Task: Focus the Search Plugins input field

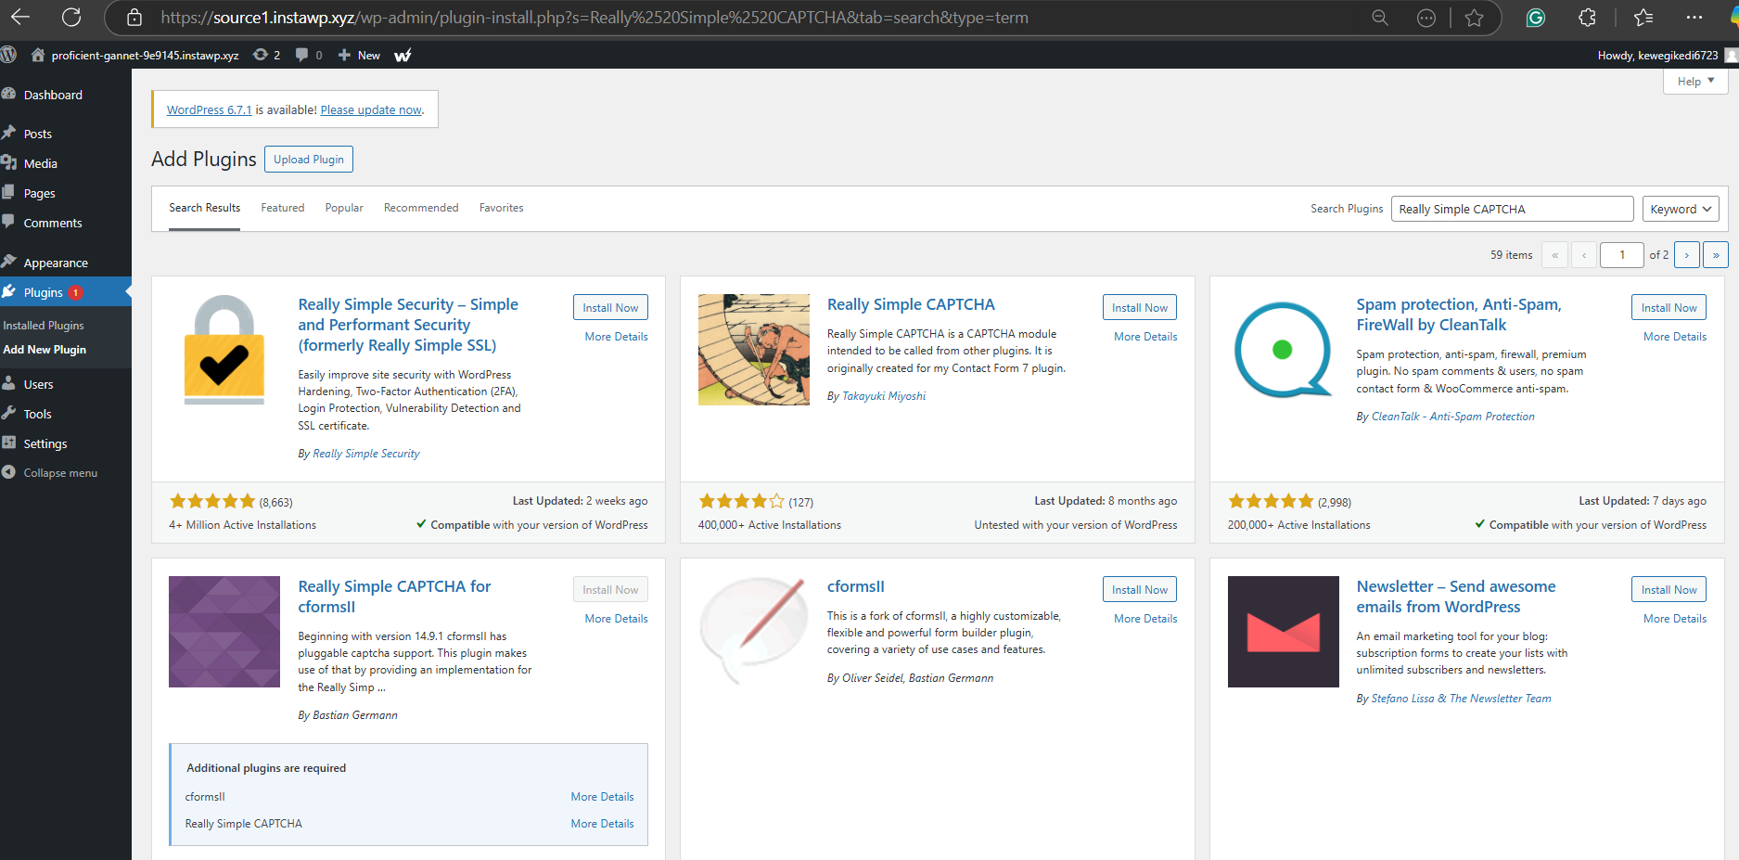Action: tap(1512, 209)
